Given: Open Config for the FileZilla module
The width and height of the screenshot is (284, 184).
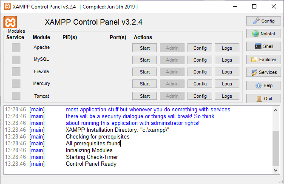Looking at the screenshot, I should (200, 72).
